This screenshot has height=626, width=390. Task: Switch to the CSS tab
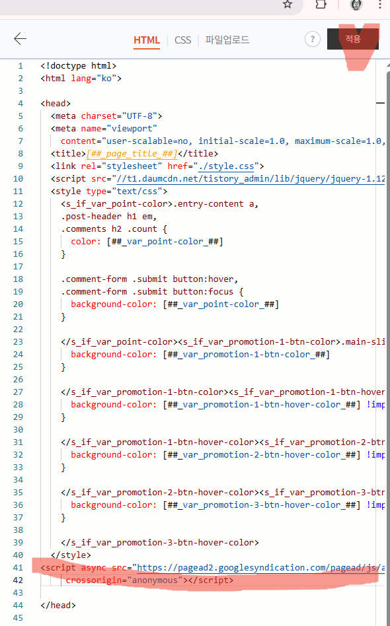tap(182, 40)
